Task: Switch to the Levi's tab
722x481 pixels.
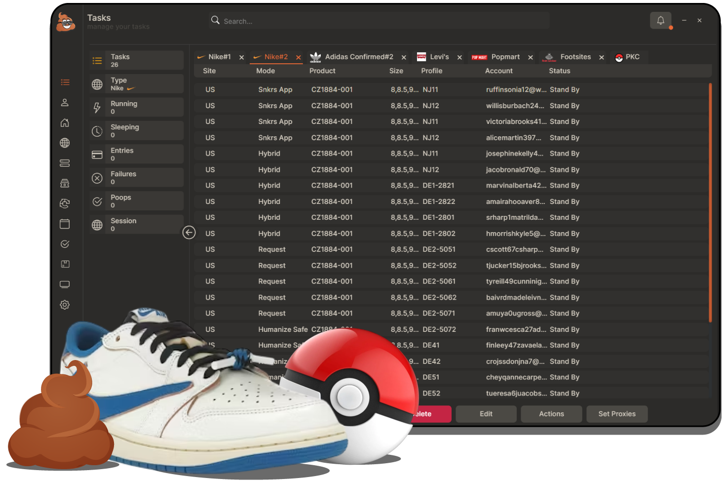Action: click(439, 57)
